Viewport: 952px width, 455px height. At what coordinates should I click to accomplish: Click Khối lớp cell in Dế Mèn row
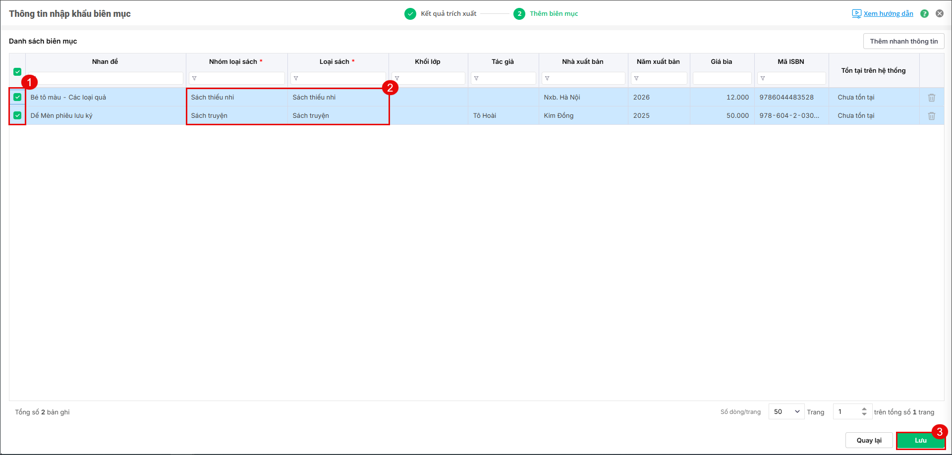429,115
